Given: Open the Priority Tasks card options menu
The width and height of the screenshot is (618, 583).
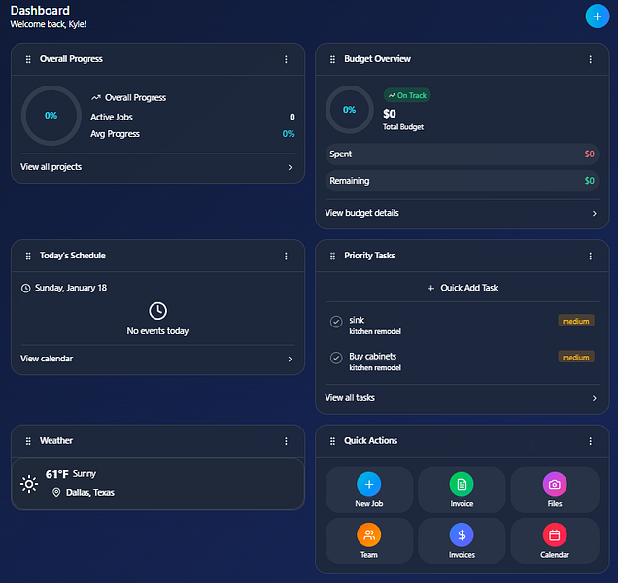Looking at the screenshot, I should click(591, 257).
